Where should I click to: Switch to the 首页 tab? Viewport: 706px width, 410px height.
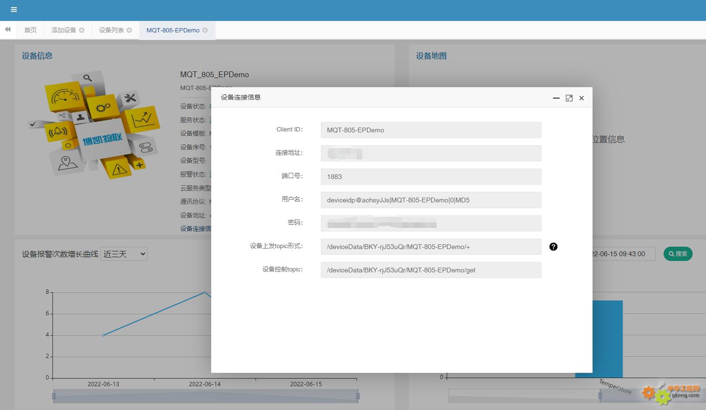tap(31, 30)
